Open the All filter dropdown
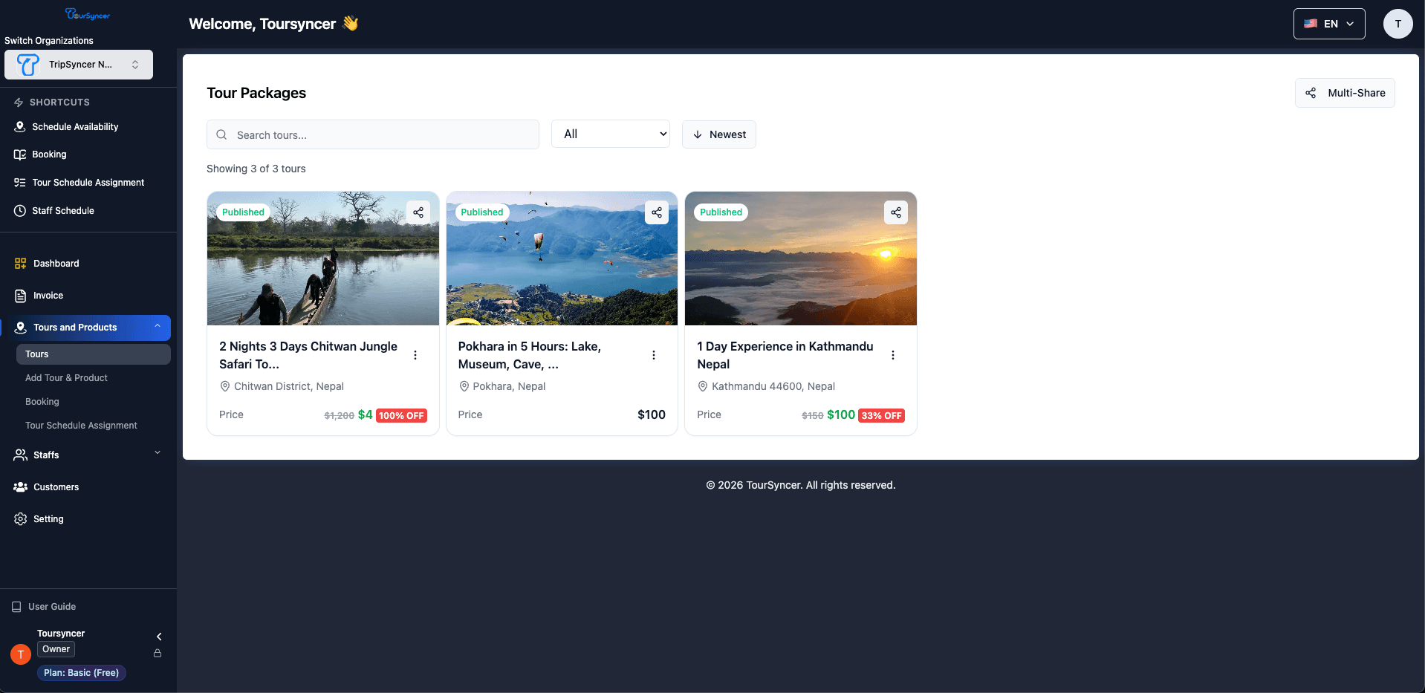This screenshot has width=1425, height=693. point(610,134)
